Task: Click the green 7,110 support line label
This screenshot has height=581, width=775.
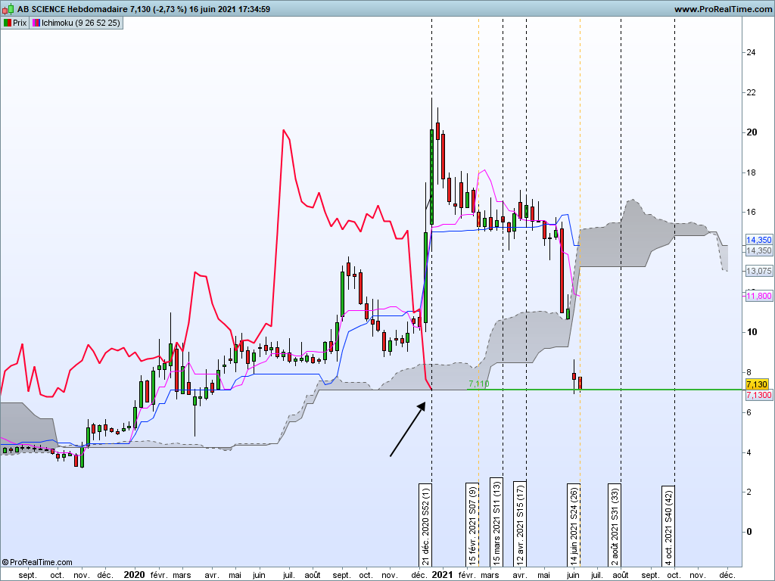Action: [x=478, y=384]
